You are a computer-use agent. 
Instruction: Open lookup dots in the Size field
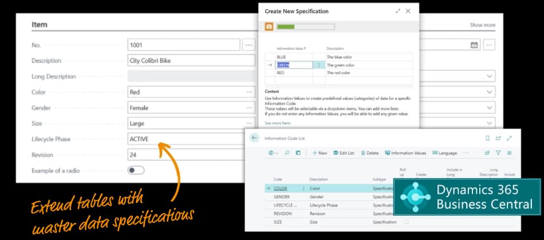coord(249,123)
